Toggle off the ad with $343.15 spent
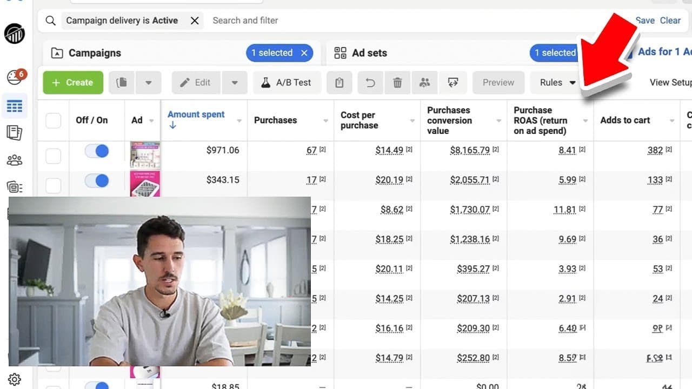This screenshot has width=692, height=389. (97, 180)
